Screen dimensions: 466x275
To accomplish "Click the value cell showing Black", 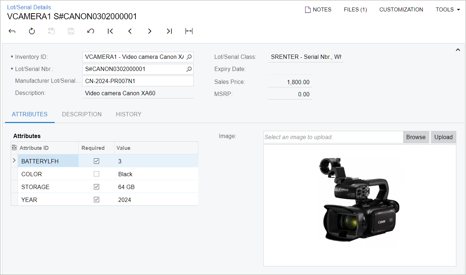I will pos(157,174).
